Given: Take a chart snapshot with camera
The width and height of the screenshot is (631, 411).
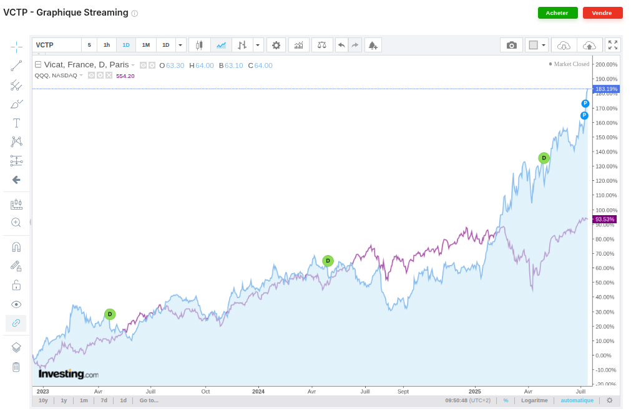Looking at the screenshot, I should (x=512, y=45).
